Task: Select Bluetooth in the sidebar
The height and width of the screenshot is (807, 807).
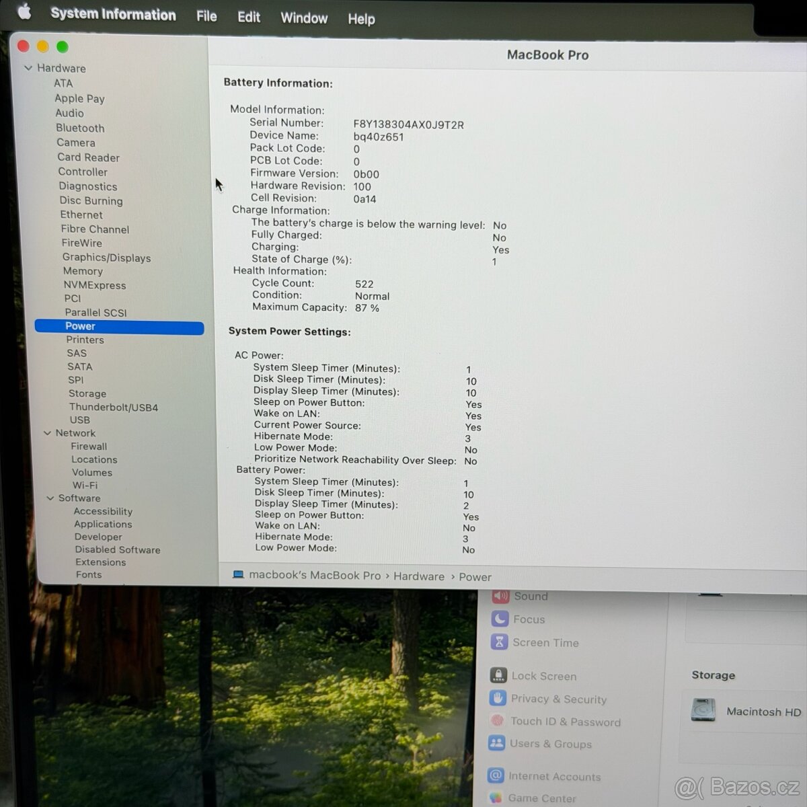Action: click(x=80, y=128)
